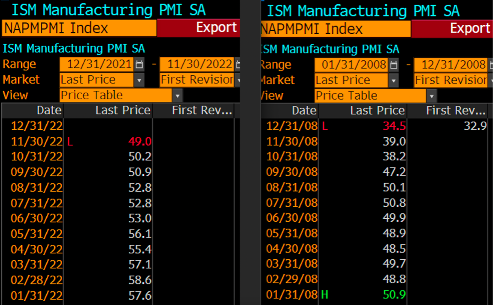Edit the 01/31/2008 range start field
The height and width of the screenshot is (306, 494).
[351, 65]
